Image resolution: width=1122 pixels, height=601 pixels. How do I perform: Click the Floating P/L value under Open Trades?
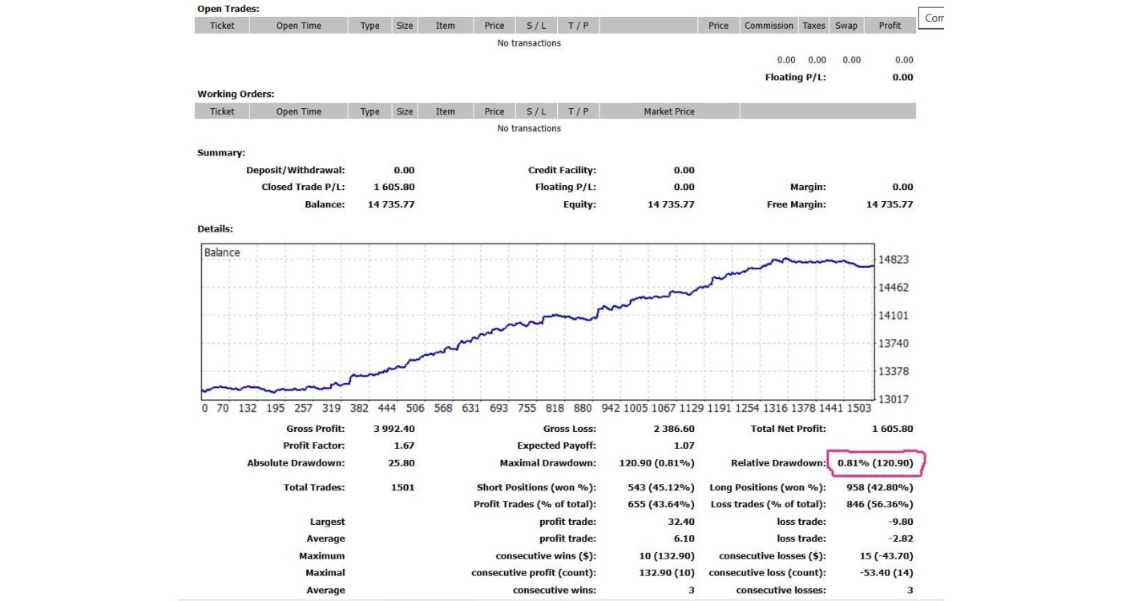[x=902, y=77]
